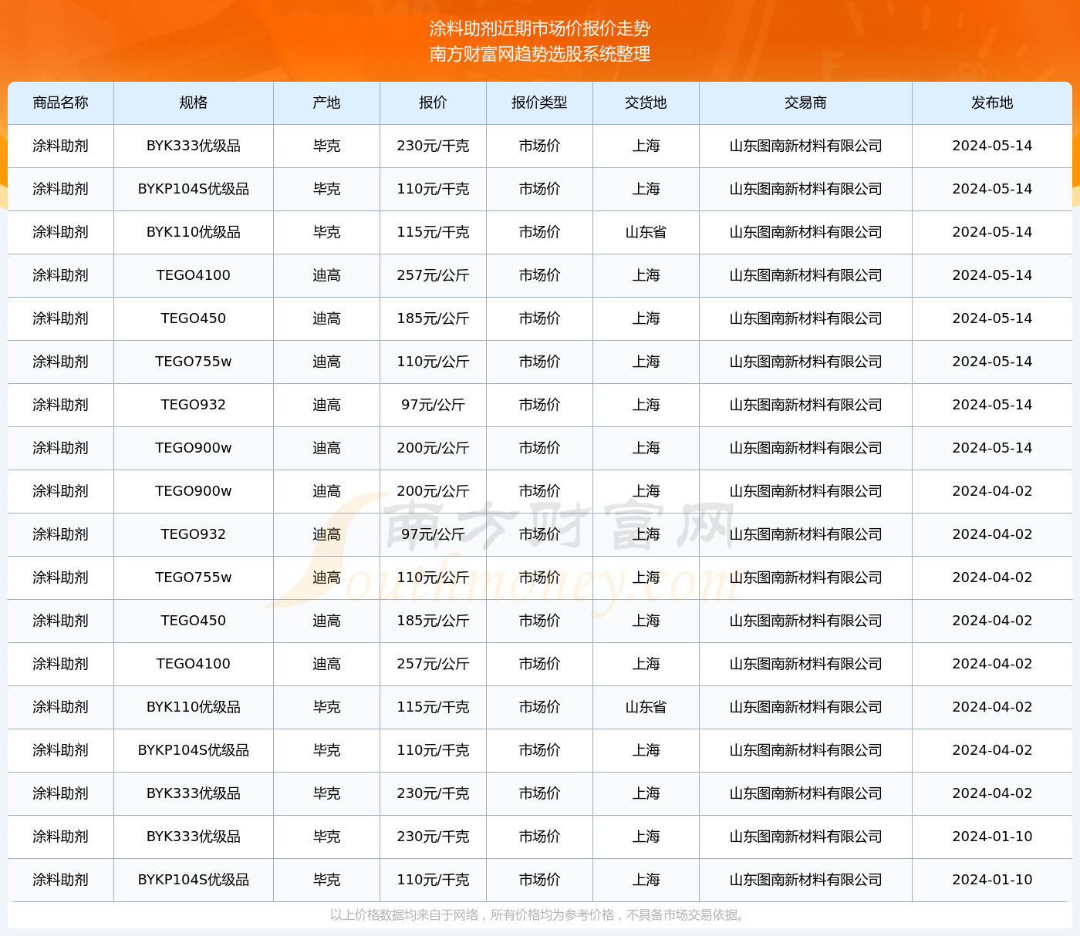
Task: Click TEGO932 in the 2024-04-02 row
Action: pyautogui.click(x=194, y=534)
